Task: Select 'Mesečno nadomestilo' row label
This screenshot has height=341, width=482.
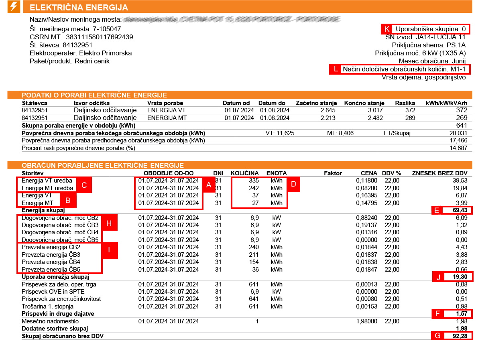Action: [50, 321]
